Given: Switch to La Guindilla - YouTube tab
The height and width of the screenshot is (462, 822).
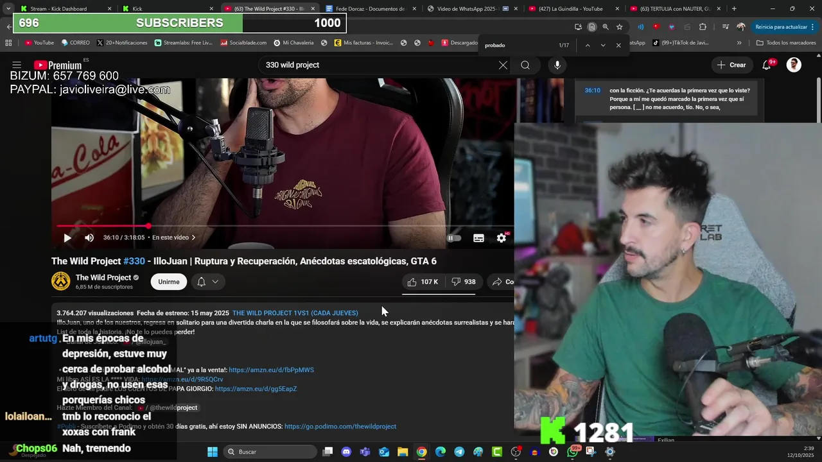Looking at the screenshot, I should 573,9.
